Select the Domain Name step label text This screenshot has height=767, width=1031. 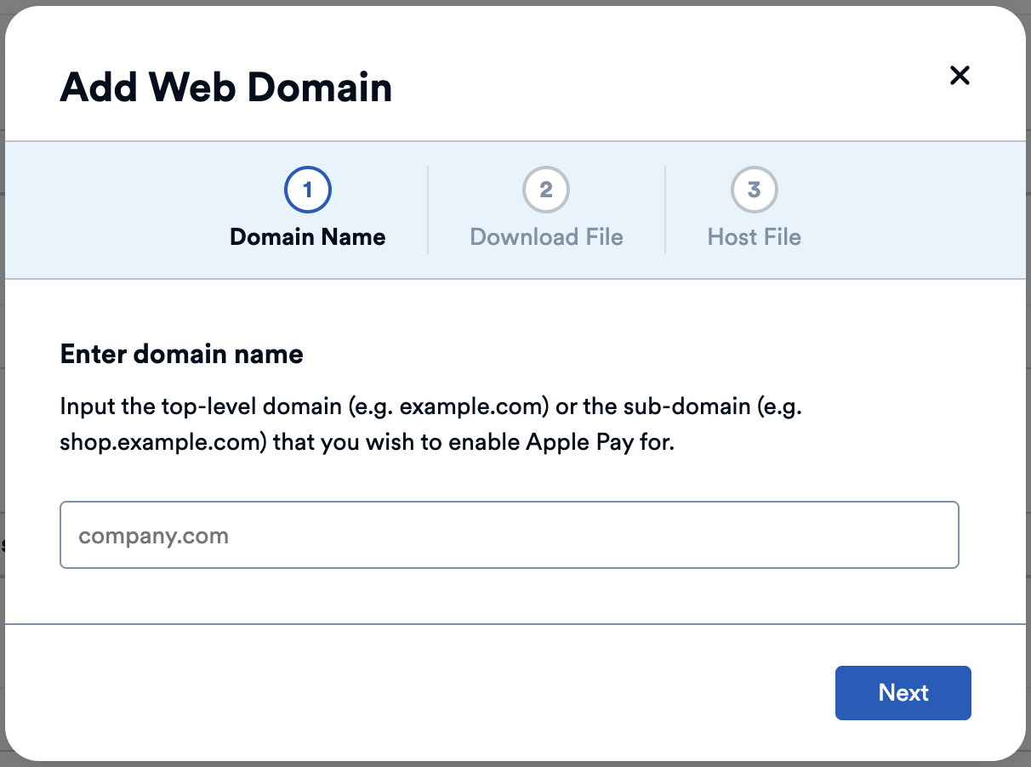[x=307, y=237]
